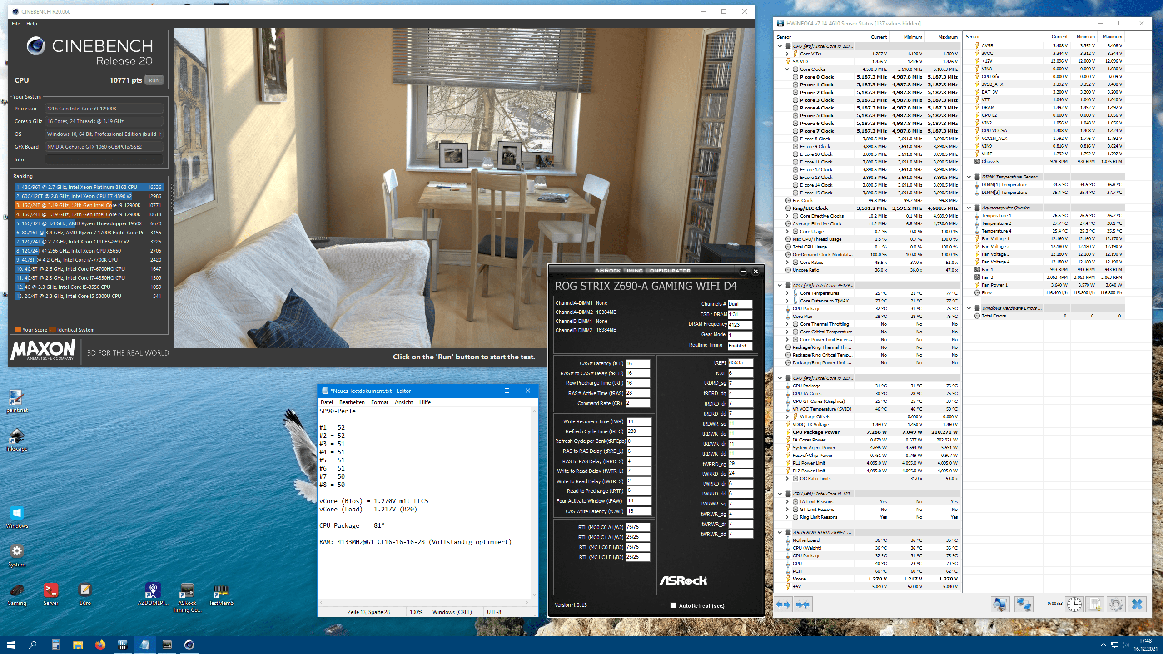Expand the Core Temperatures row
This screenshot has height=654, width=1163.
point(787,293)
